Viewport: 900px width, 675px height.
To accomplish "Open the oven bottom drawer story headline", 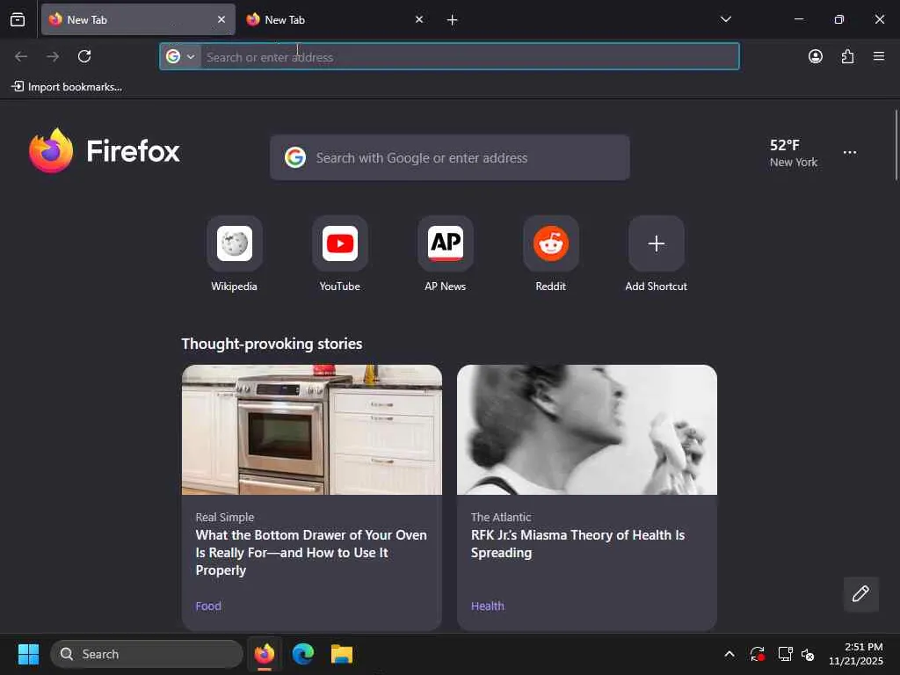I will click(x=311, y=552).
